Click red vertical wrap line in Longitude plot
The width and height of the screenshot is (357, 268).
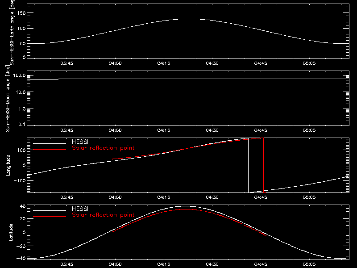pyautogui.click(x=263, y=165)
